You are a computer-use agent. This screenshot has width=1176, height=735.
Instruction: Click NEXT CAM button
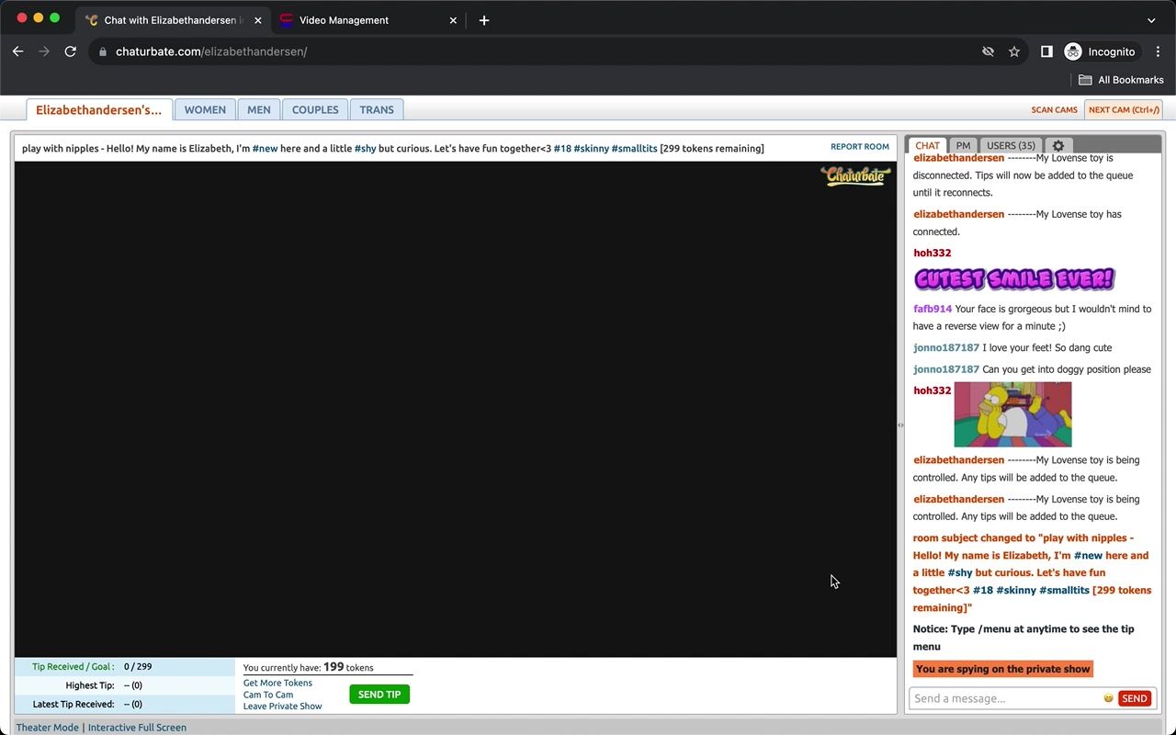1124,109
